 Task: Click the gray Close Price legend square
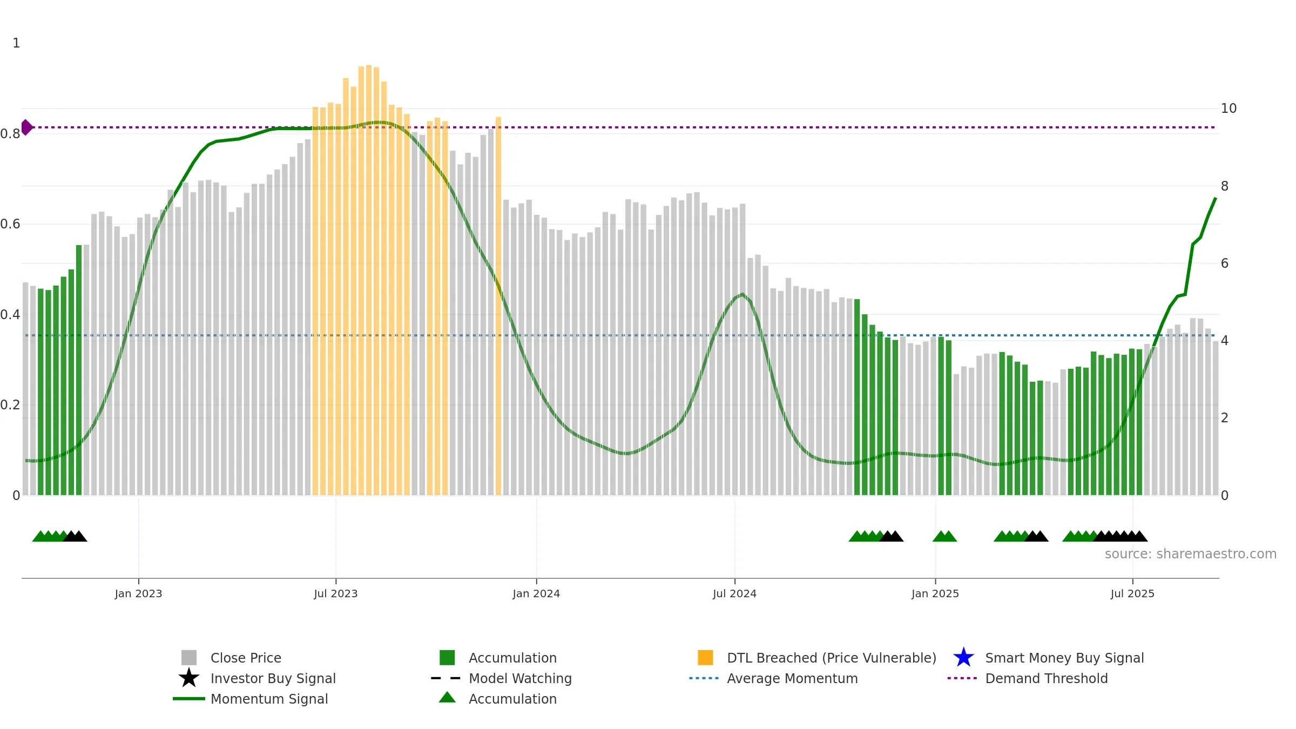click(189, 658)
